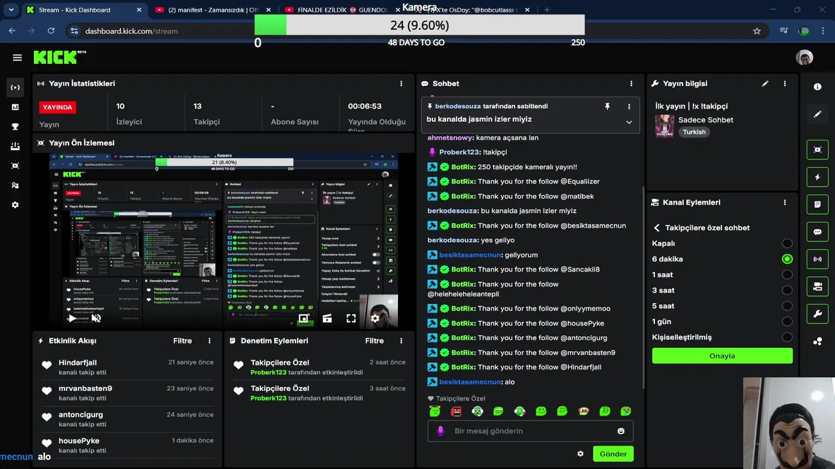Select 5 saat radio option
This screenshot has width=835, height=469.
pos(787,306)
